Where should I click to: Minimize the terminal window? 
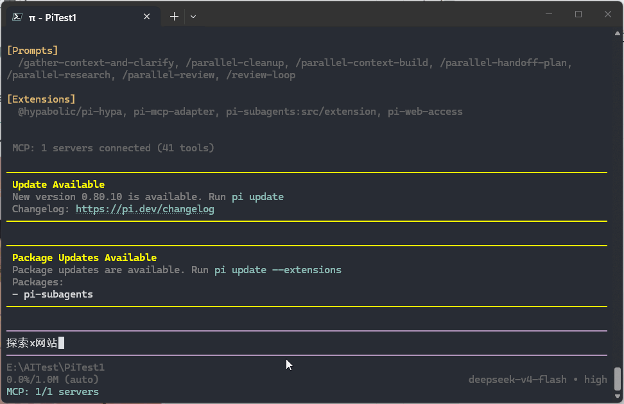click(549, 14)
